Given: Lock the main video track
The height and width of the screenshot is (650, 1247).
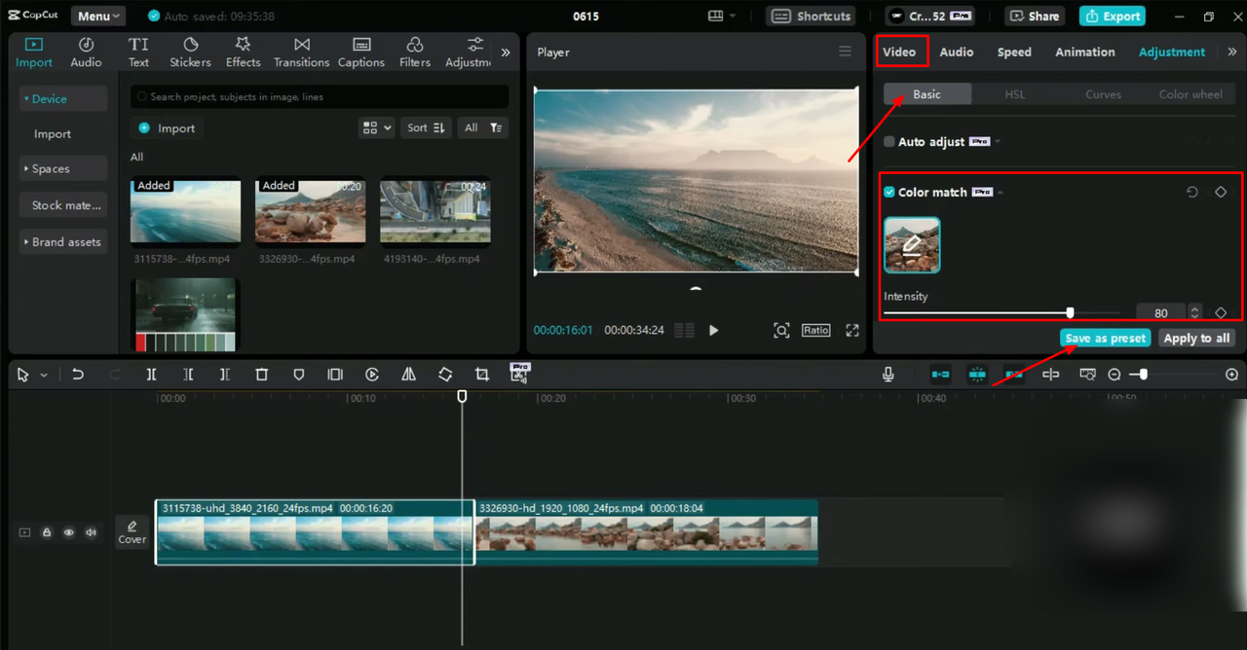Looking at the screenshot, I should click(x=47, y=533).
